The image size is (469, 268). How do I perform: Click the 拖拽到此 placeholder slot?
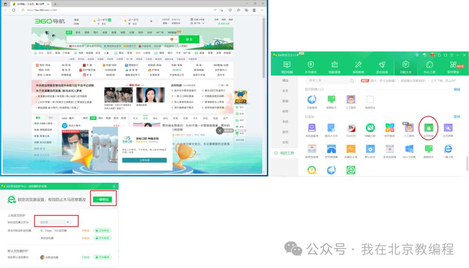click(x=370, y=102)
